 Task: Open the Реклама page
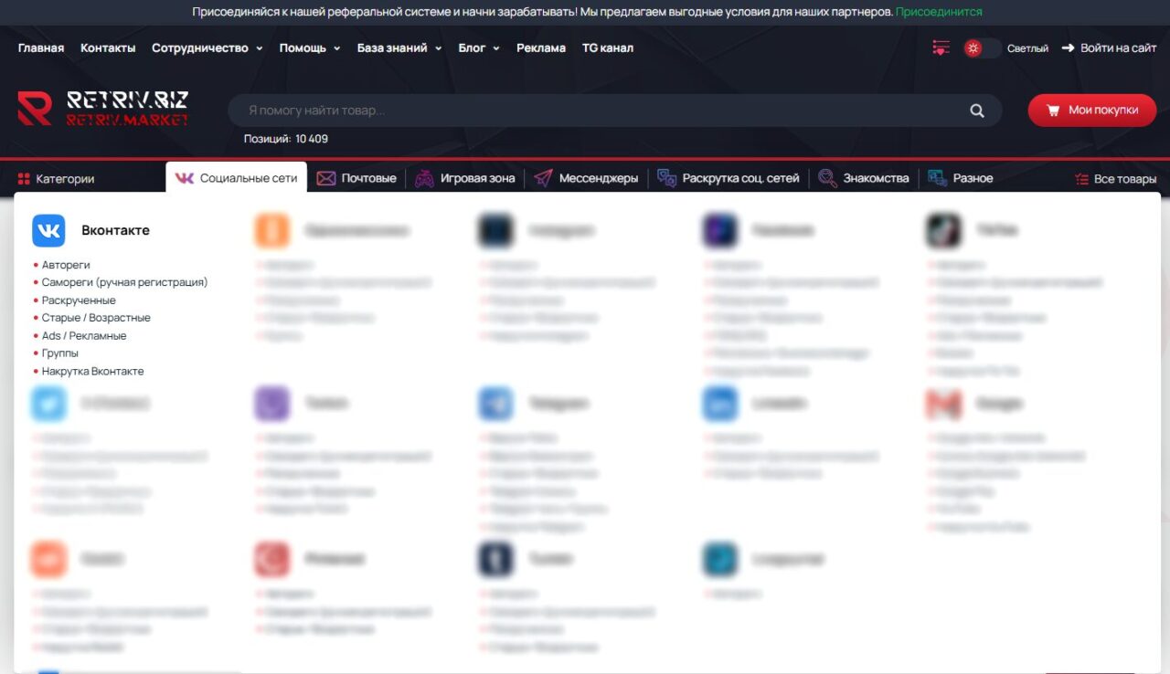point(541,48)
